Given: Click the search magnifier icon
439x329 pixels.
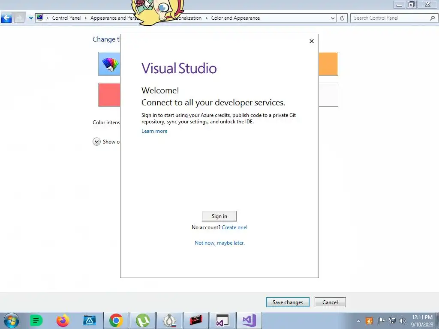Looking at the screenshot, I should [432, 18].
